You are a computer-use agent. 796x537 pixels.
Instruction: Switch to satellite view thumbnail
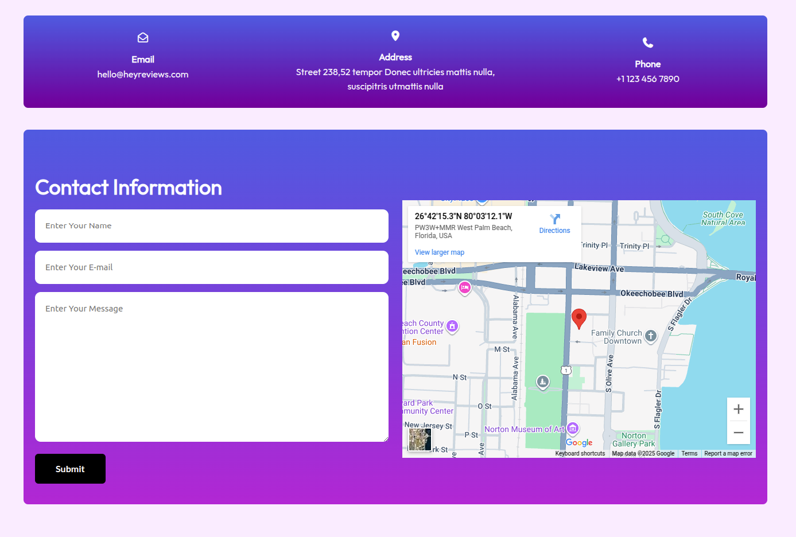tap(420, 439)
